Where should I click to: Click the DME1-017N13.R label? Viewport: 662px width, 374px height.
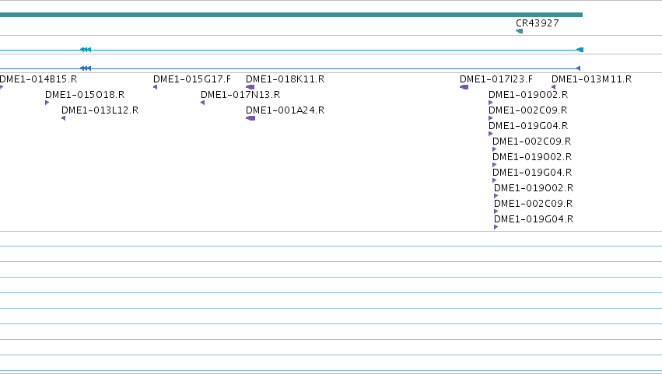click(240, 95)
